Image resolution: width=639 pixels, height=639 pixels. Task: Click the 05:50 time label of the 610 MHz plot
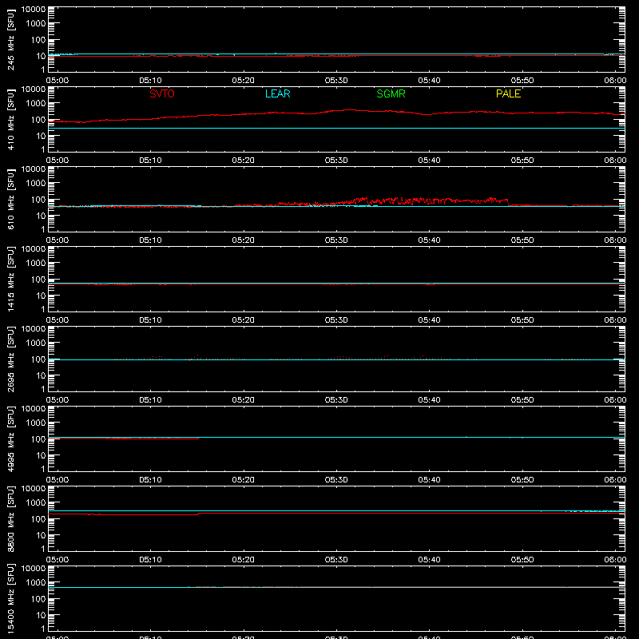[x=522, y=240]
